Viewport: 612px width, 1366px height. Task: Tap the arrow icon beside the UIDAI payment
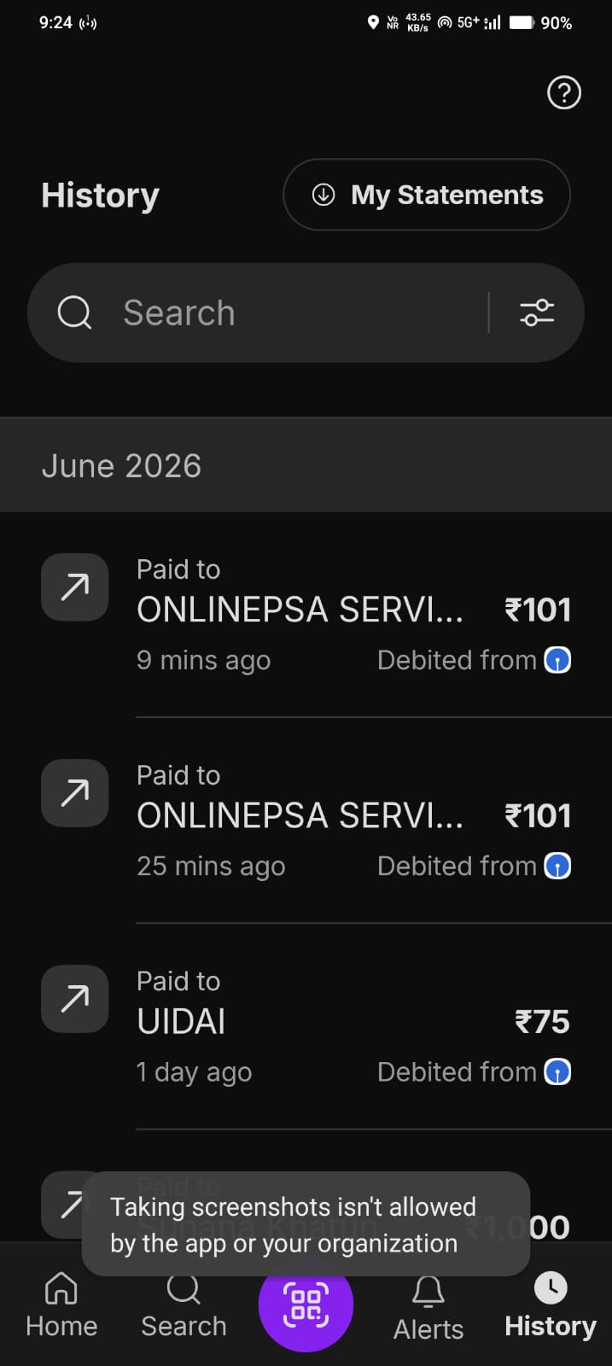pos(75,999)
